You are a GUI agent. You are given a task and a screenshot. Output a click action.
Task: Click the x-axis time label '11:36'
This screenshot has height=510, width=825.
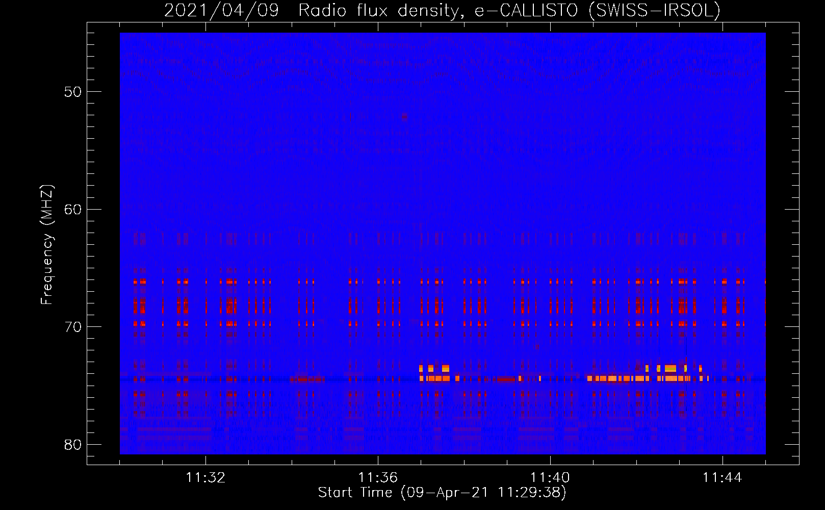pos(378,478)
